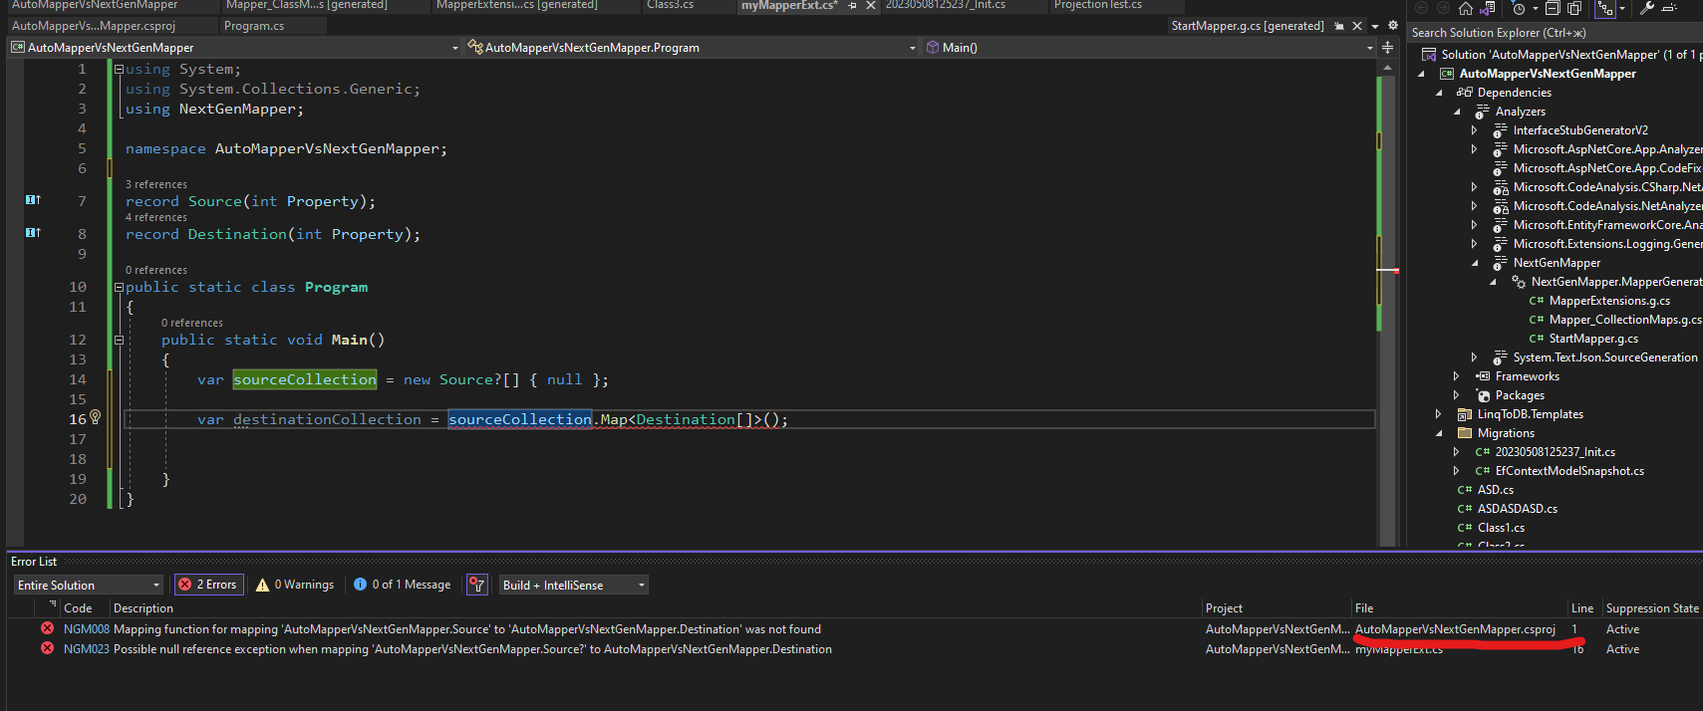This screenshot has width=1703, height=711.
Task: Open Build + IntelliSense dropdown
Action: pos(573,585)
